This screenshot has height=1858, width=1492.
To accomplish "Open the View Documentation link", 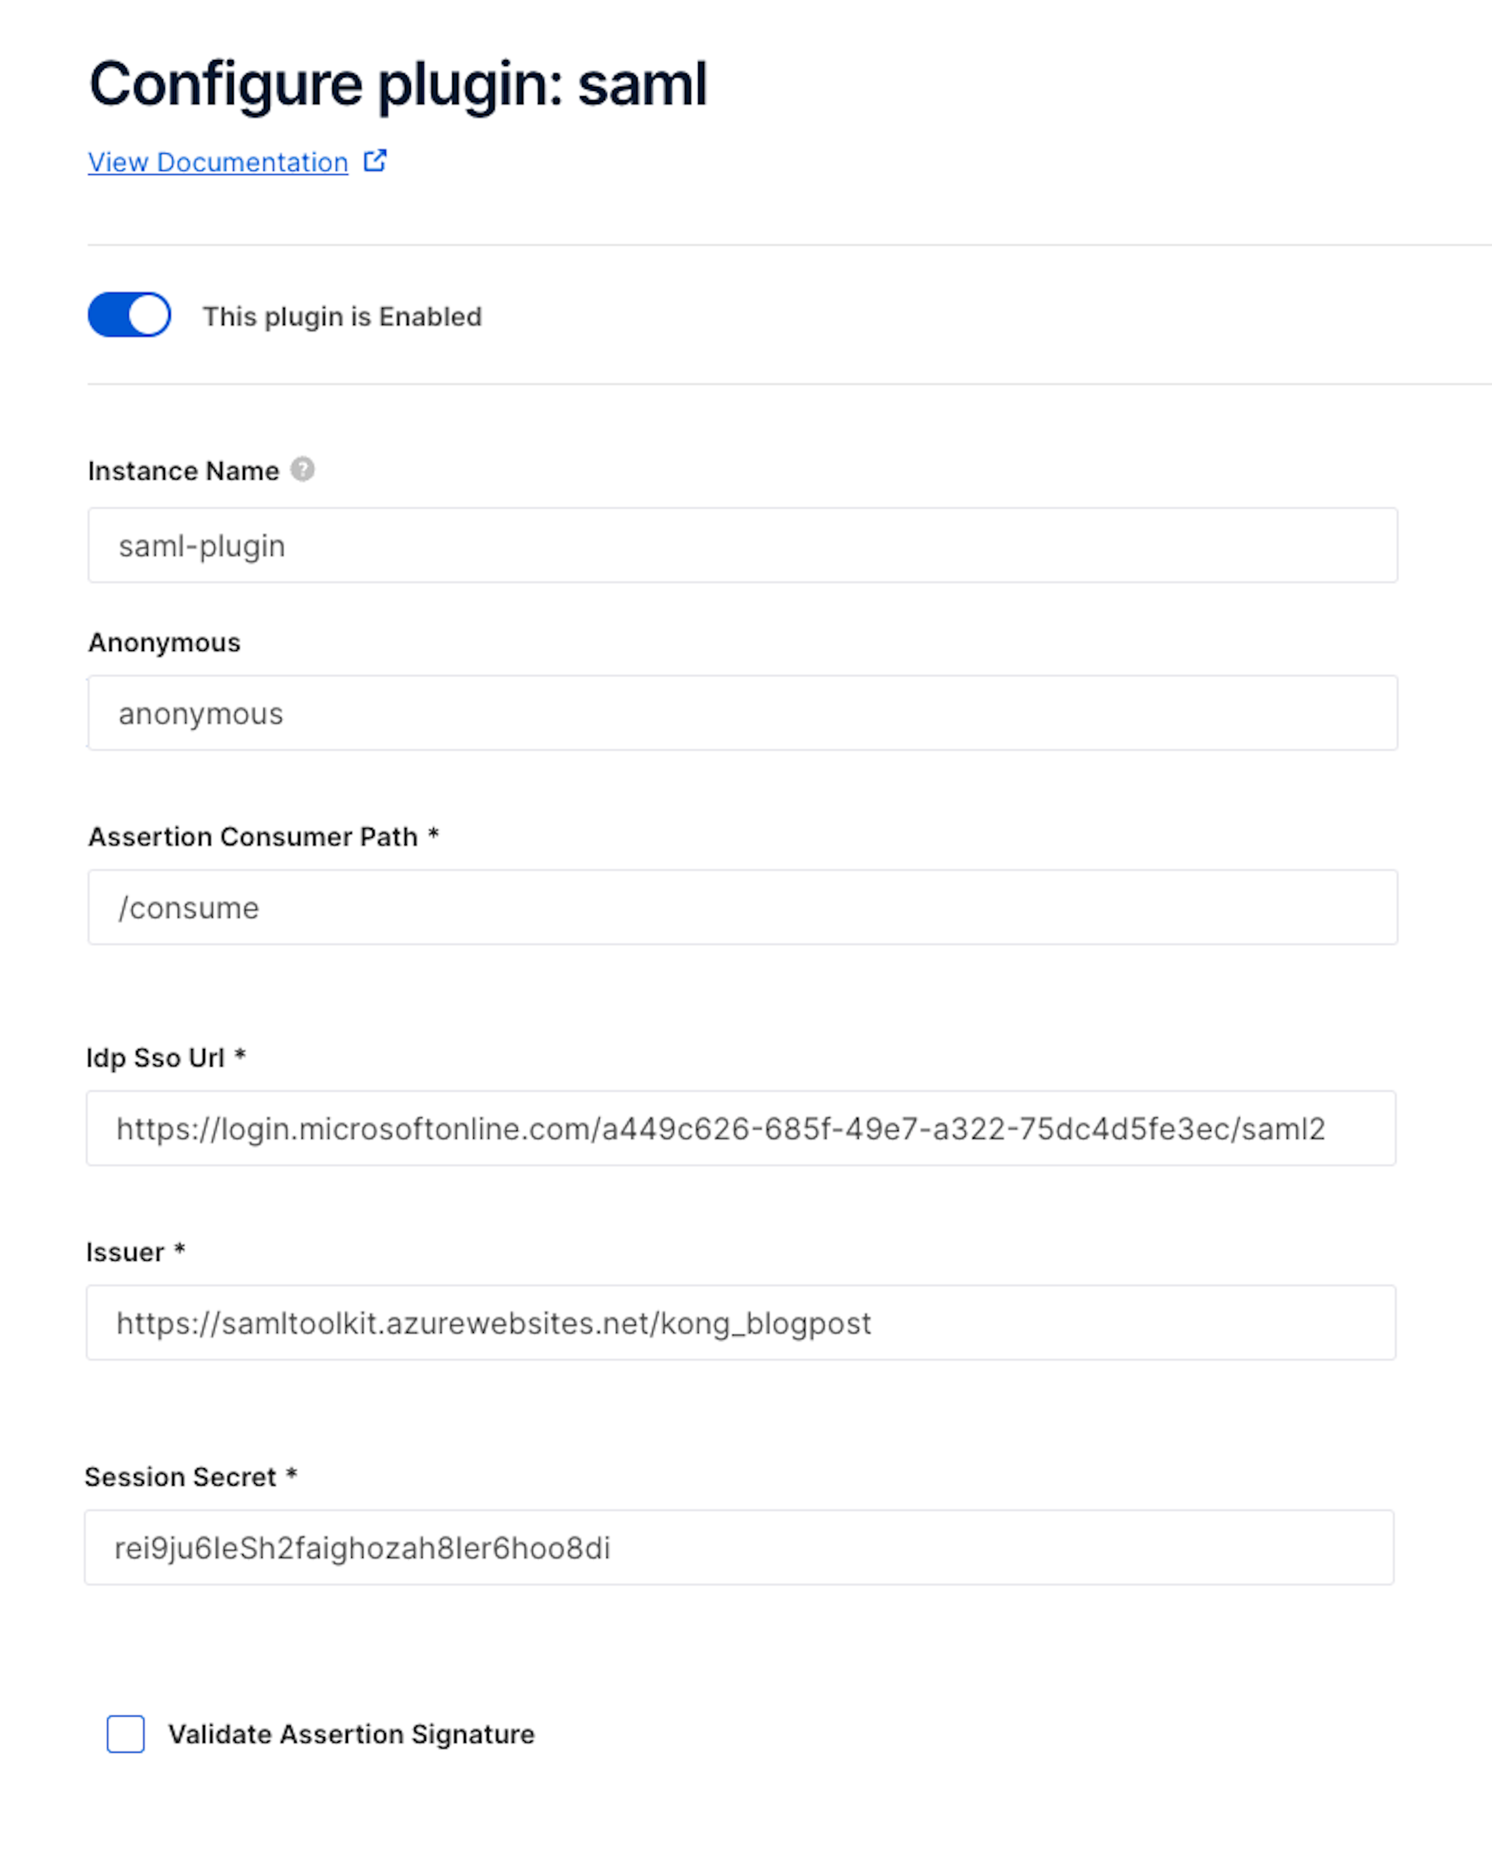I will (217, 162).
